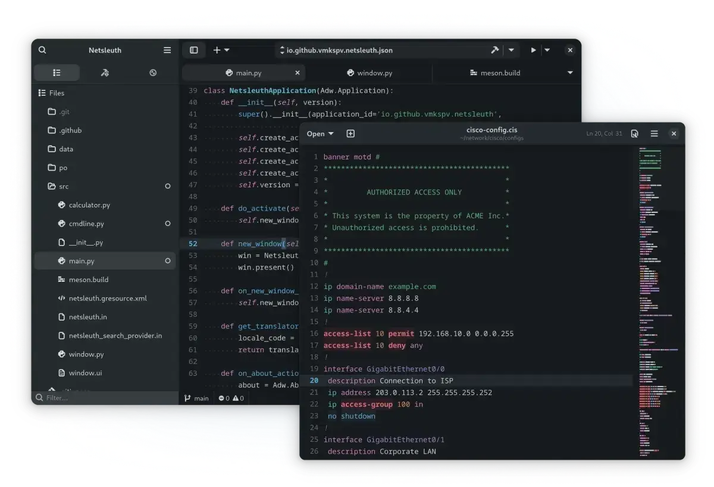Open the tab list dropdown arrow

coord(570,73)
